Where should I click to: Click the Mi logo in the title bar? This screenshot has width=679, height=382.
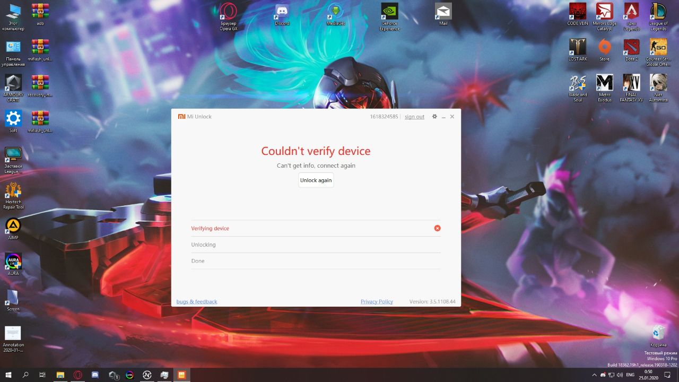[181, 117]
